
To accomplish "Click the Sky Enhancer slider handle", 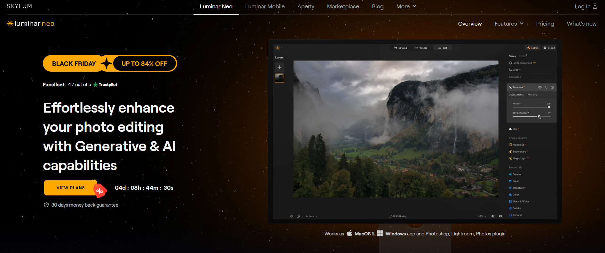I will coord(539,116).
